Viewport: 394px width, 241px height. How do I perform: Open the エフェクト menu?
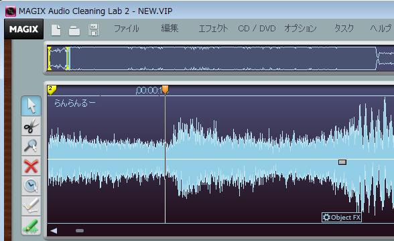213,28
